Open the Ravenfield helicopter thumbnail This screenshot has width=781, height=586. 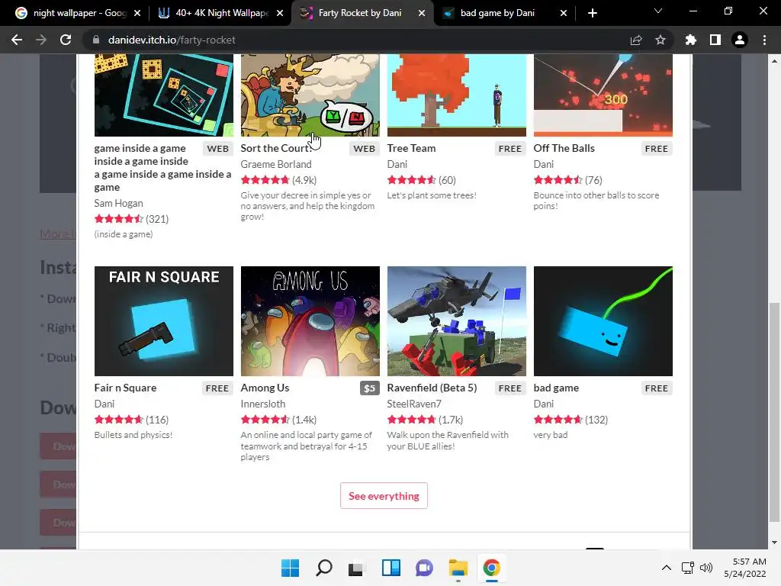457,321
